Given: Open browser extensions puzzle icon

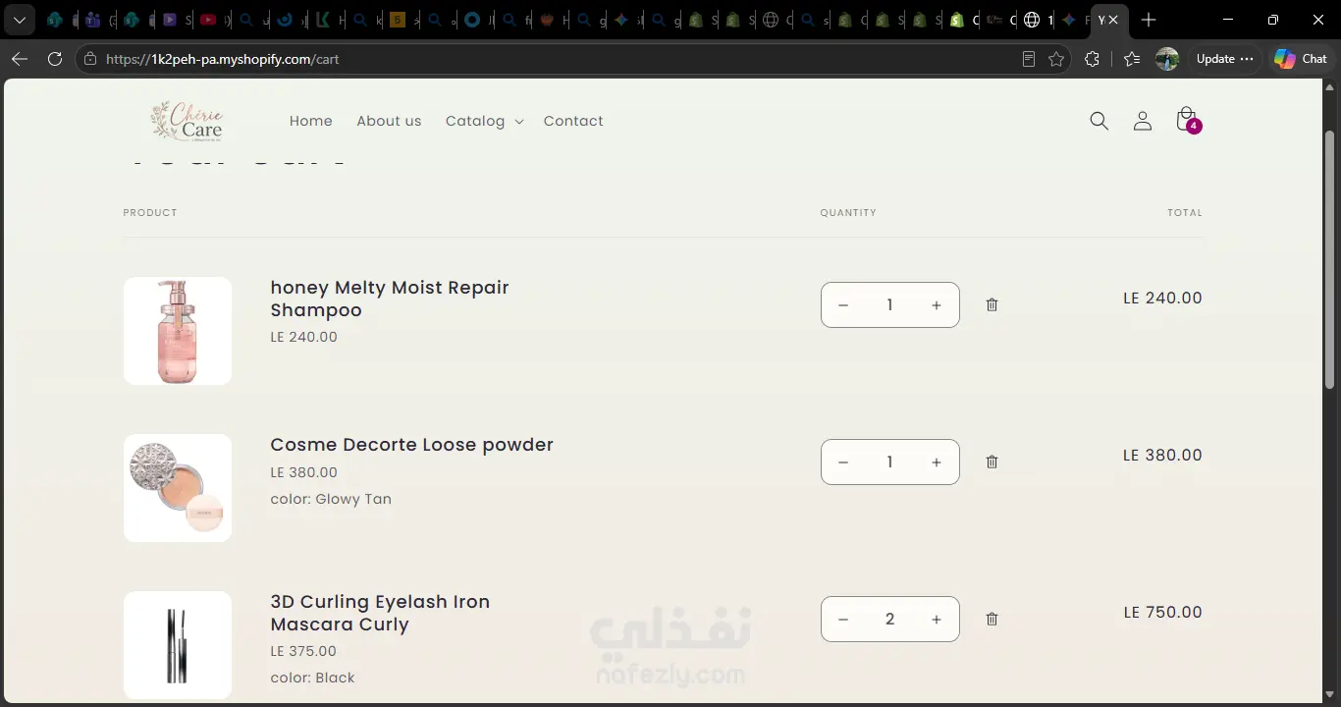Looking at the screenshot, I should pos(1092,59).
